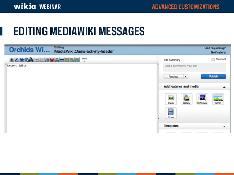Insert embedded file image icon
Image resolution: width=234 pixels, height=175 pixels.
(37, 60)
